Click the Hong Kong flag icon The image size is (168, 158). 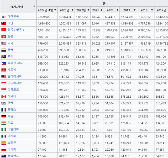[x=4, y=37]
